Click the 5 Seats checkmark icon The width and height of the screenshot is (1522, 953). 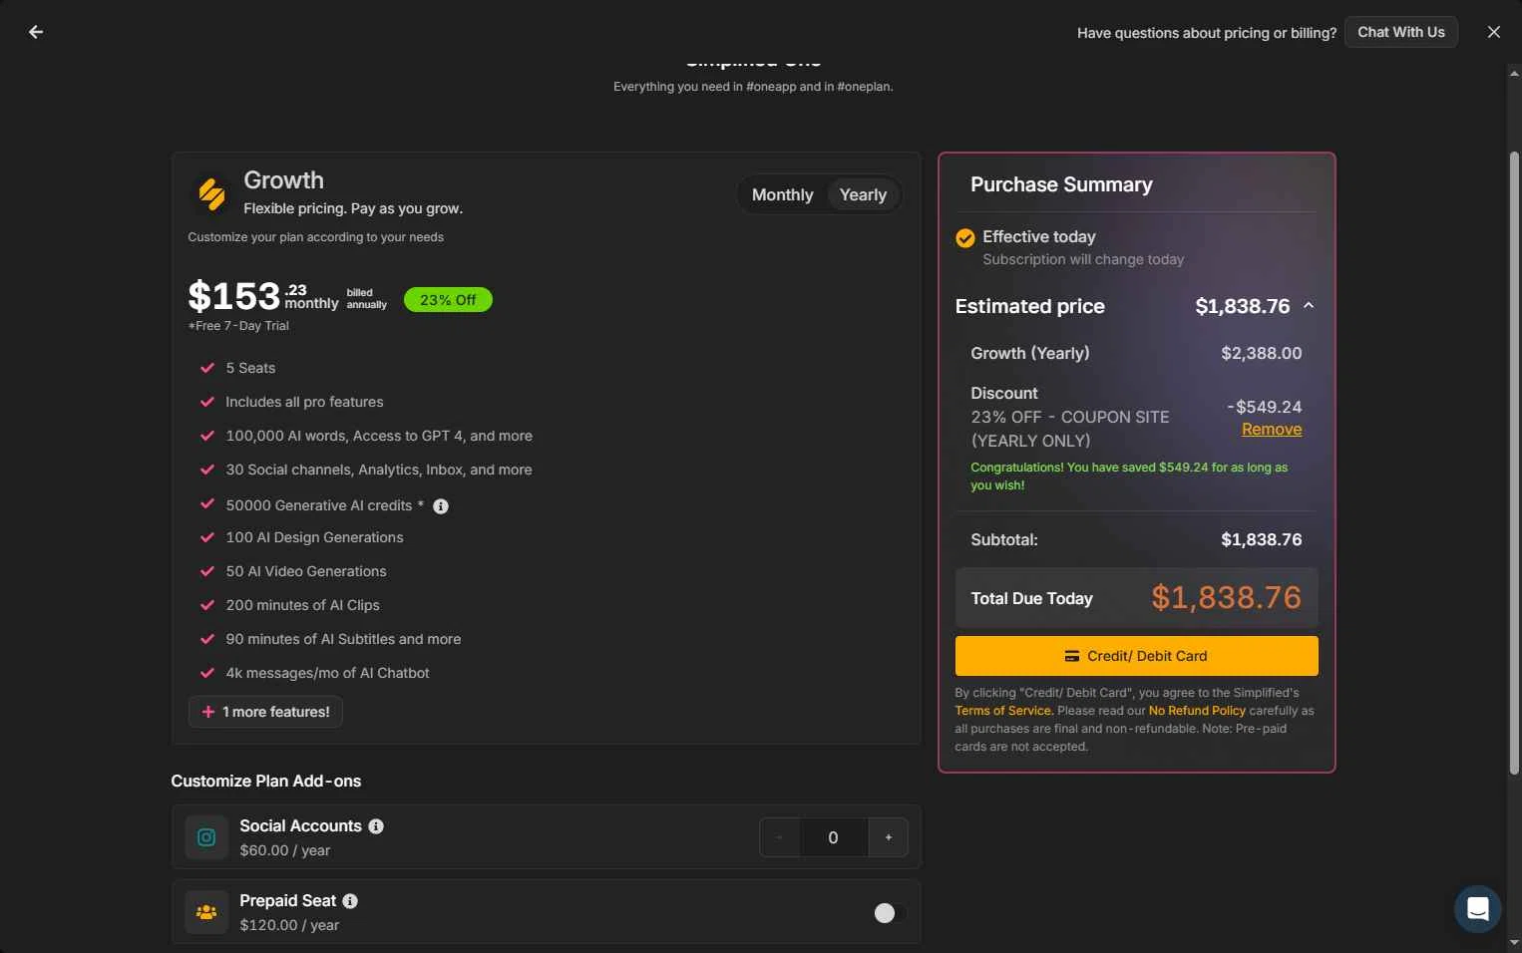pyautogui.click(x=207, y=368)
